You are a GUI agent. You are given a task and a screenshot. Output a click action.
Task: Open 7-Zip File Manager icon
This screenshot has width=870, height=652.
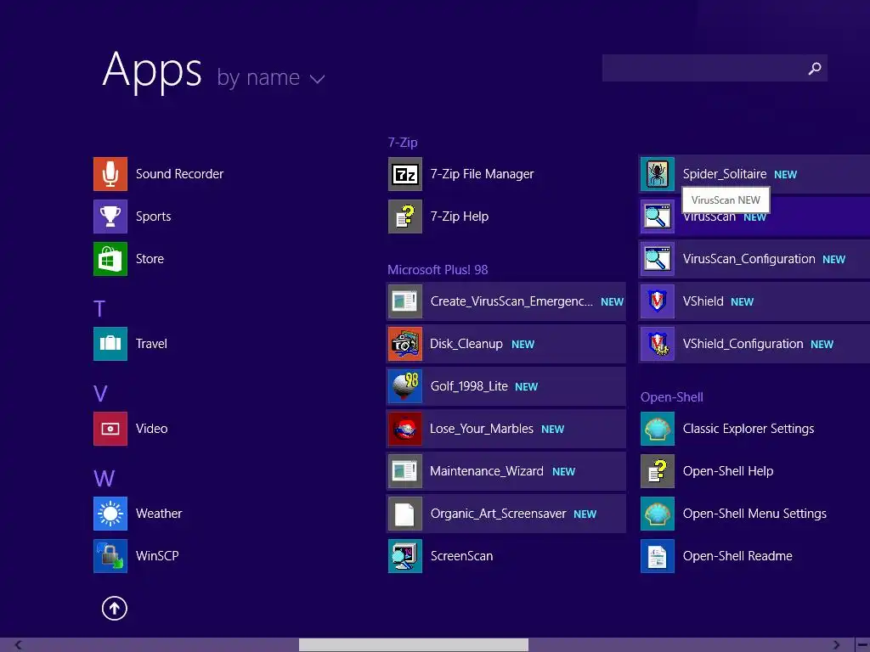pos(405,173)
